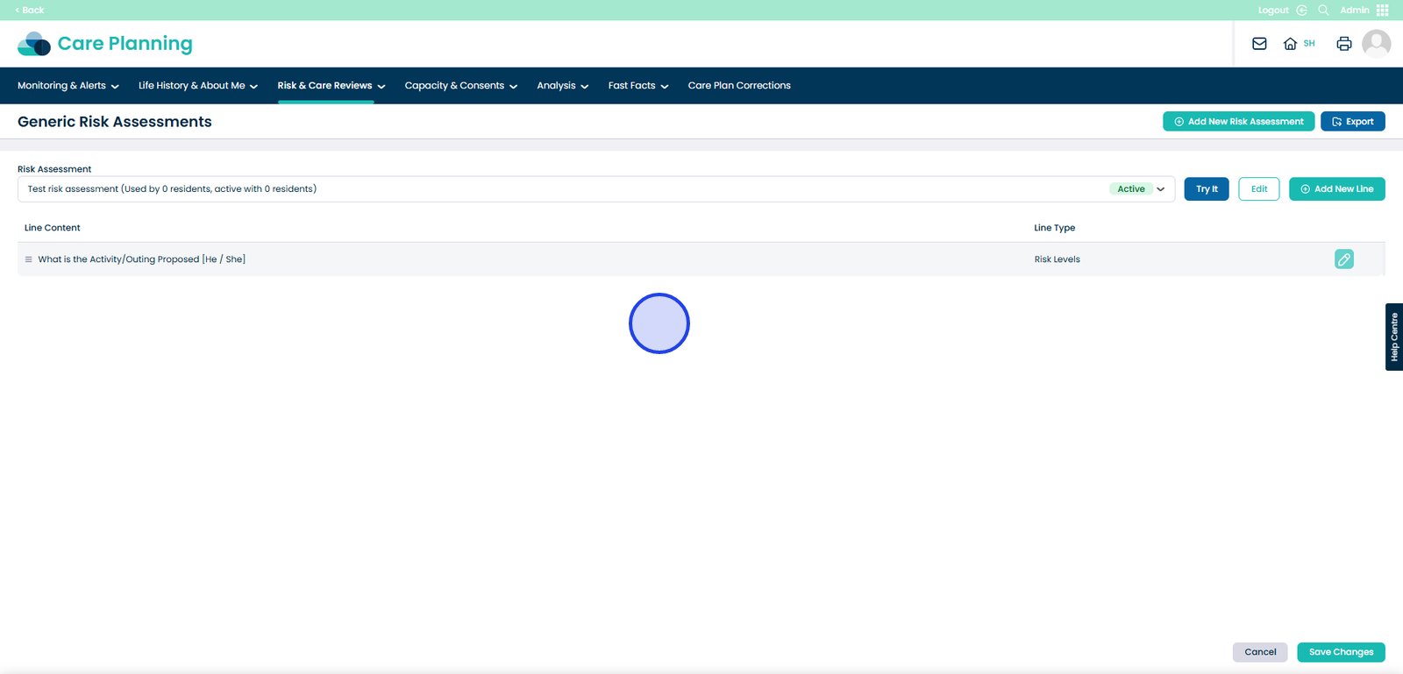Screen dimensions: 1403x674
Task: Open the Help Centre side tab
Action: point(1393,337)
